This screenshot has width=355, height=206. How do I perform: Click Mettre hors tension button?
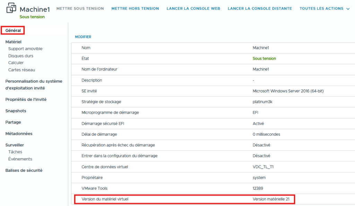(135, 9)
